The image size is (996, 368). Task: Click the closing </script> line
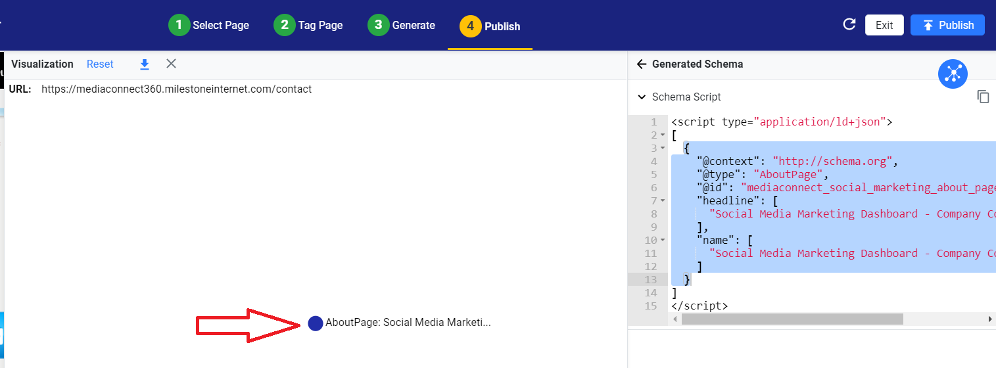tap(700, 306)
